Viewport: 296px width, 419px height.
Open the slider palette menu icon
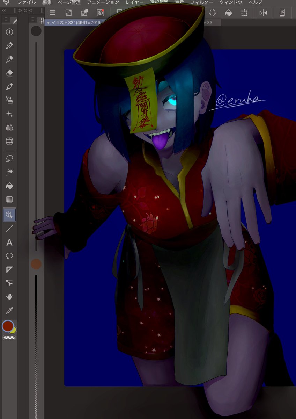pos(32,19)
